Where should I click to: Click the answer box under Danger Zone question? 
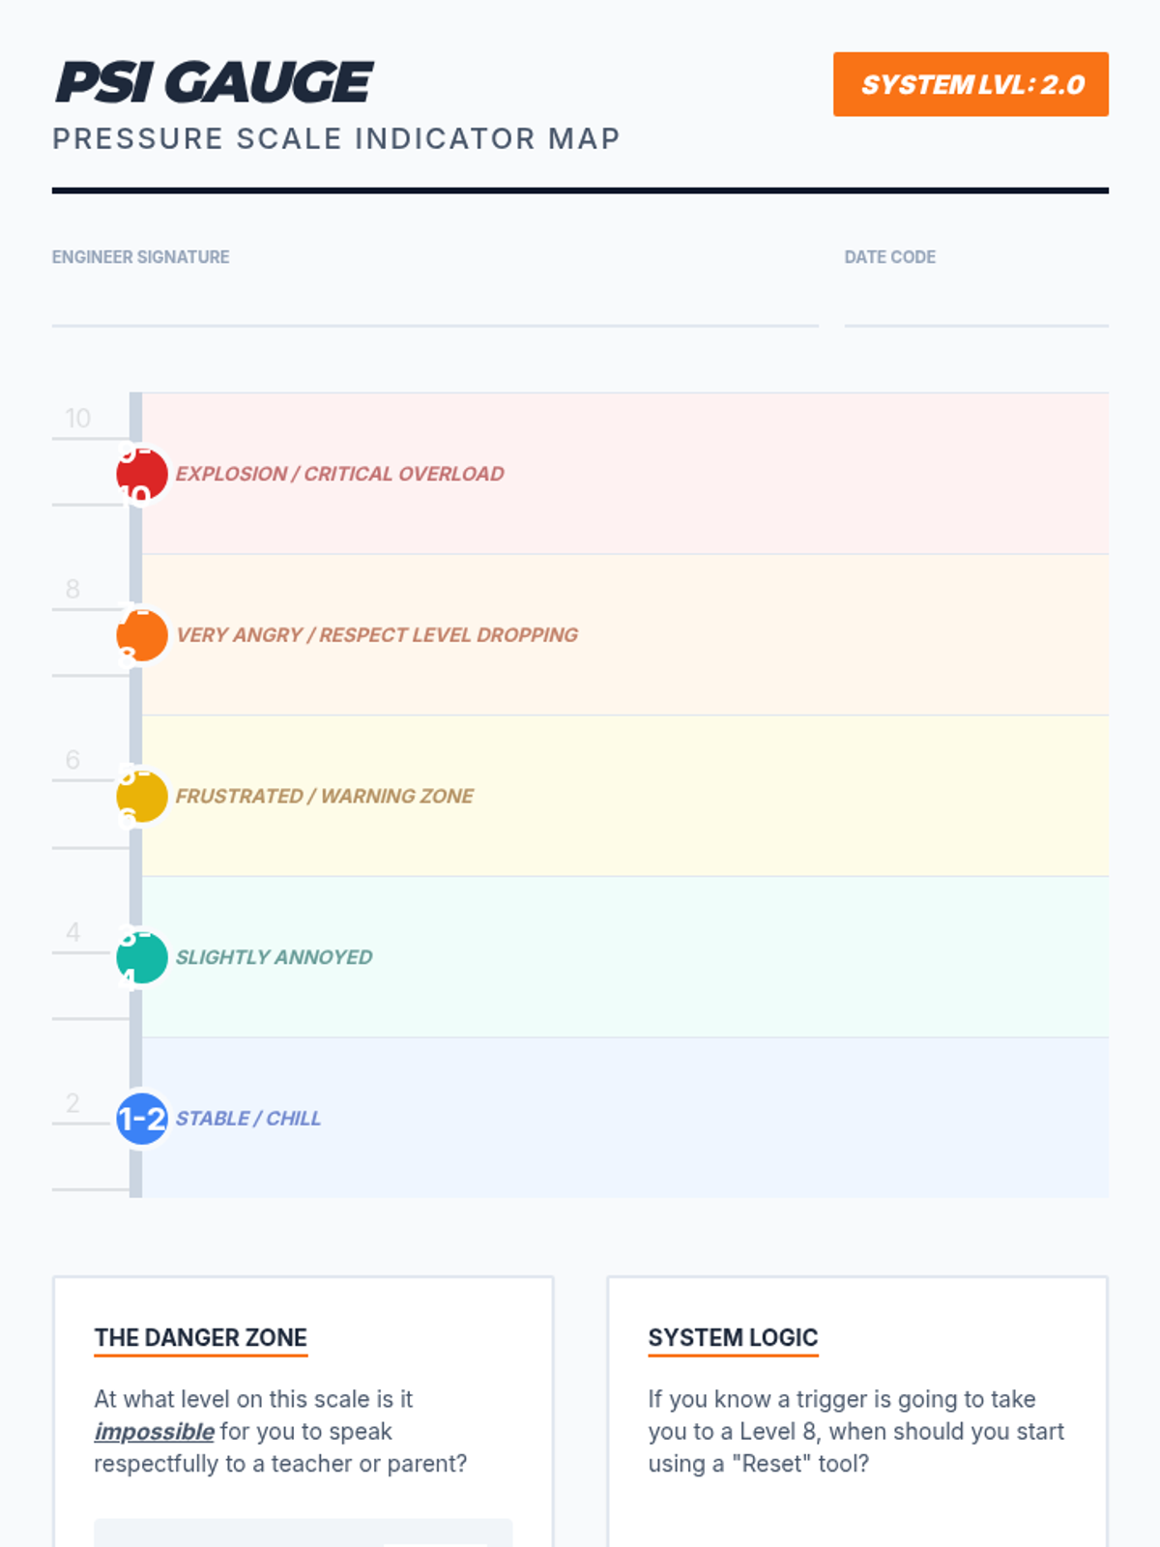click(303, 1532)
